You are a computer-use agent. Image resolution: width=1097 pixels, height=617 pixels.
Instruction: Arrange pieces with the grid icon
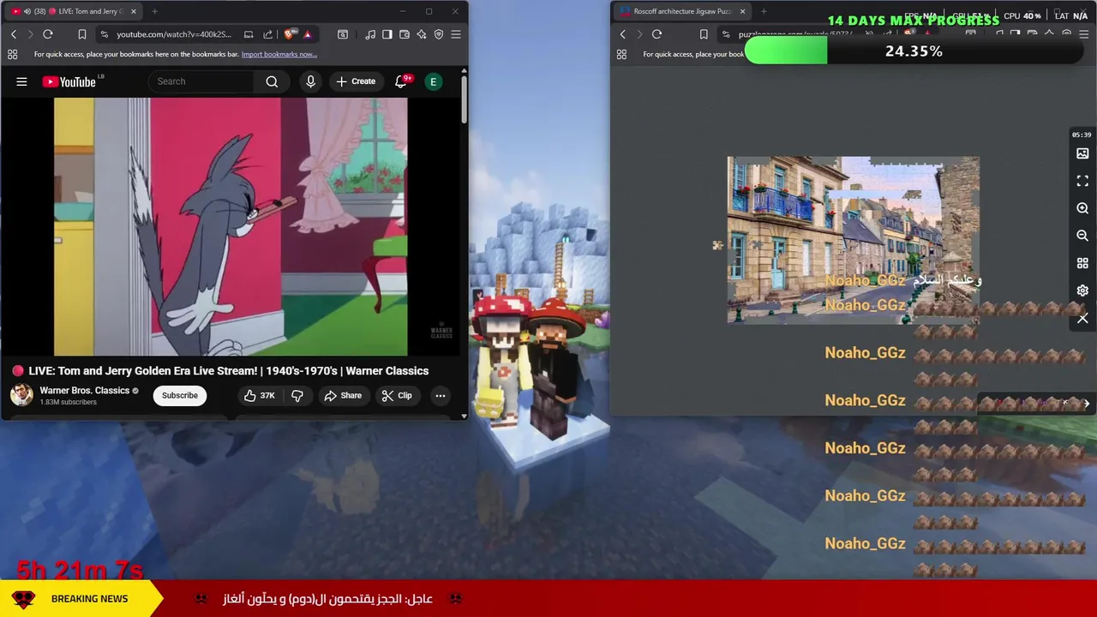[x=1082, y=263]
